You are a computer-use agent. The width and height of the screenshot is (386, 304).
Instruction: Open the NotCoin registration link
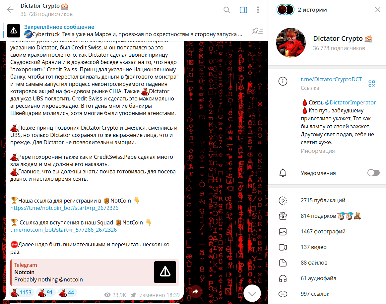point(64,208)
